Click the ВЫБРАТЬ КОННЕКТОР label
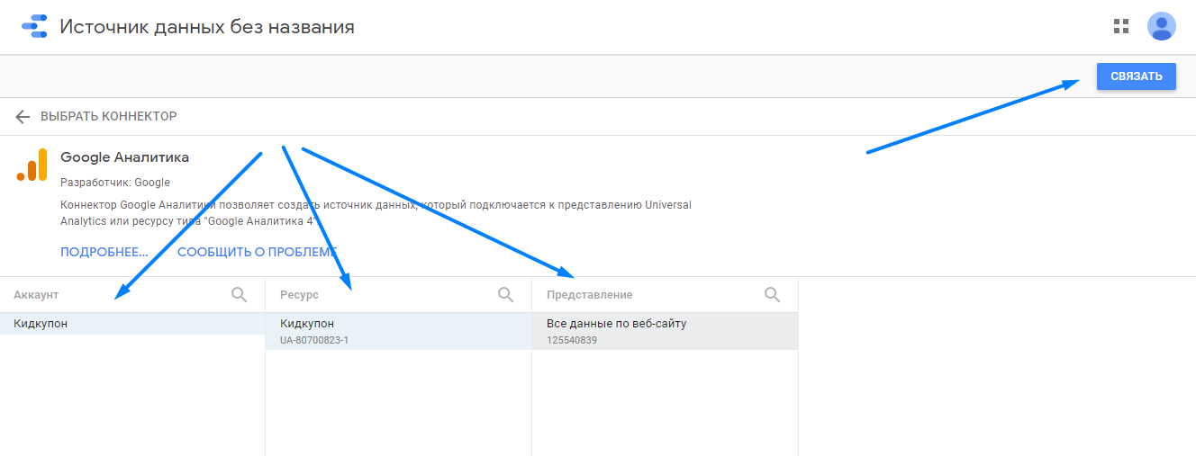This screenshot has width=1196, height=456. [x=108, y=117]
